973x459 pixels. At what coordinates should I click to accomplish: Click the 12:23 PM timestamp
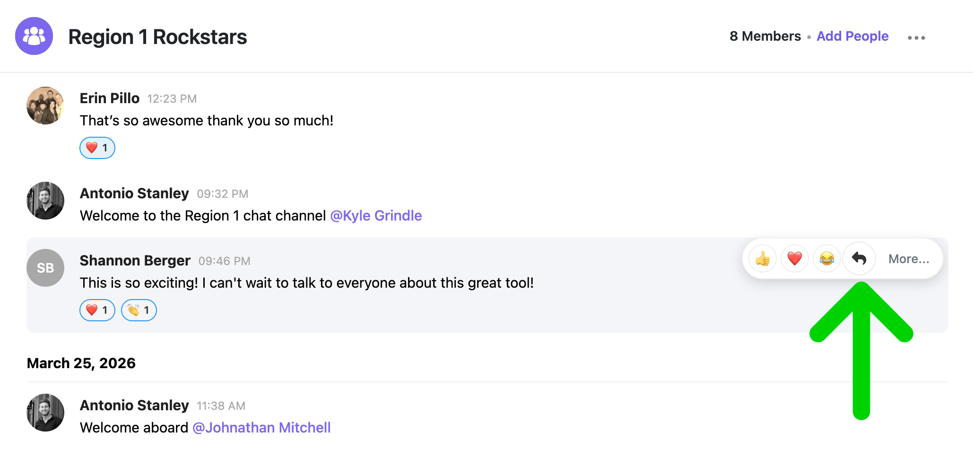(x=172, y=98)
